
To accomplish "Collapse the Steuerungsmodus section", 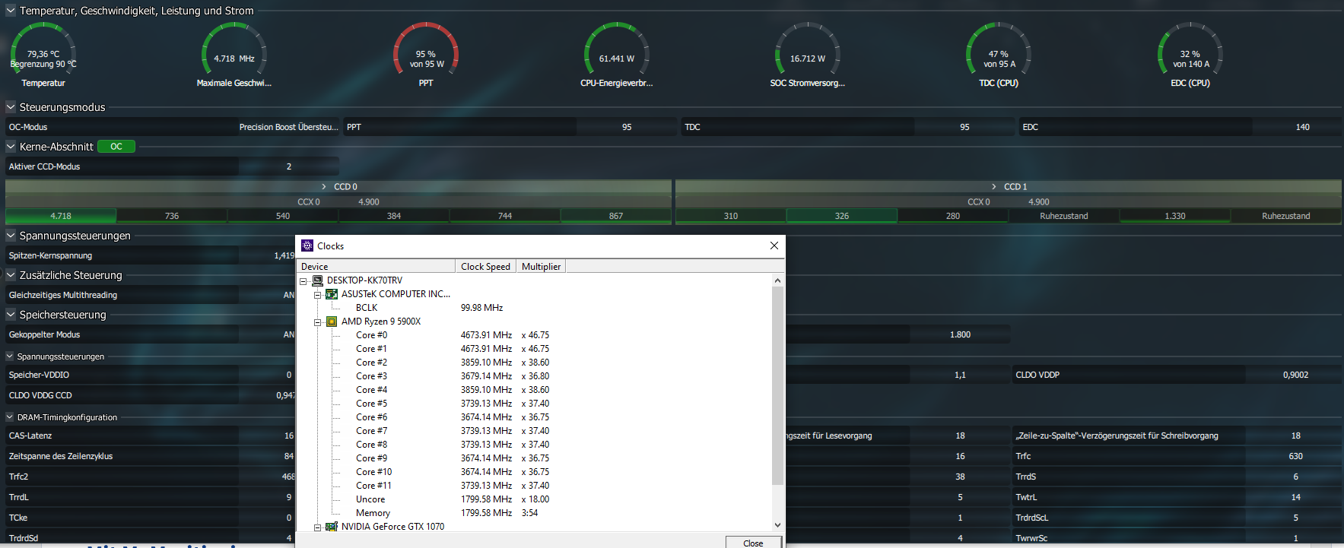I will tap(11, 107).
